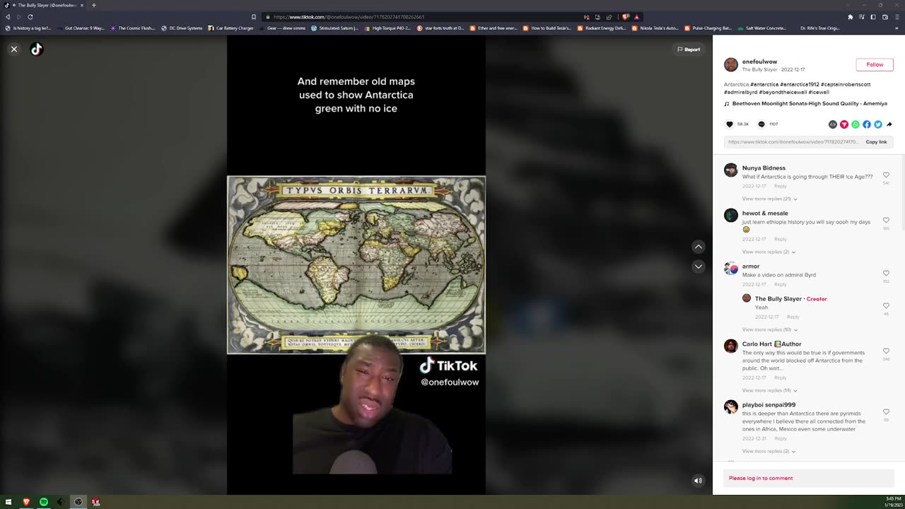Screen dimensions: 905x509
Task: Open Radiant Energy bookmark
Action: click(602, 28)
